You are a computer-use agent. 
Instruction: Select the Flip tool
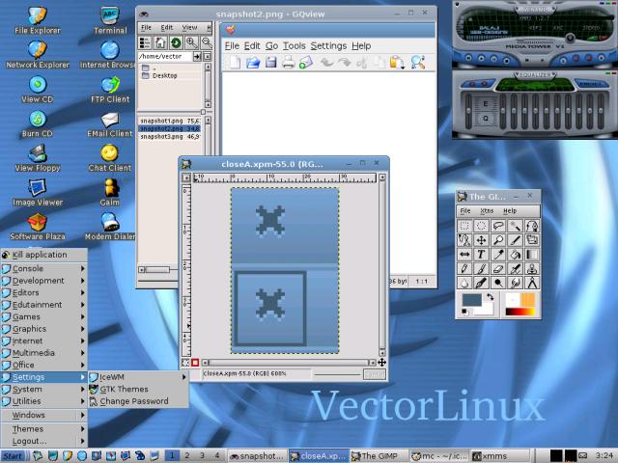(x=464, y=255)
